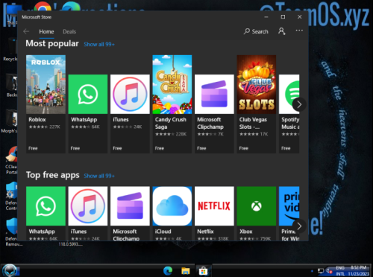Click the iCloud name under its tile

pyautogui.click(x=163, y=232)
